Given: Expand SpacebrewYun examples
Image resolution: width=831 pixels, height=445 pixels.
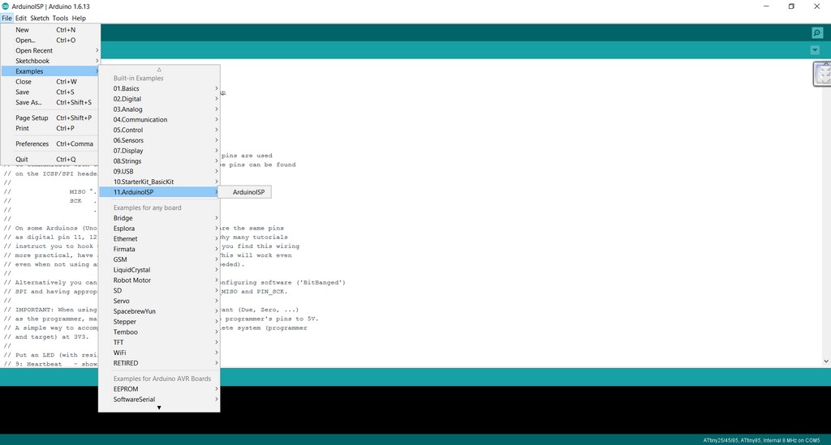Looking at the screenshot, I should tap(159, 311).
